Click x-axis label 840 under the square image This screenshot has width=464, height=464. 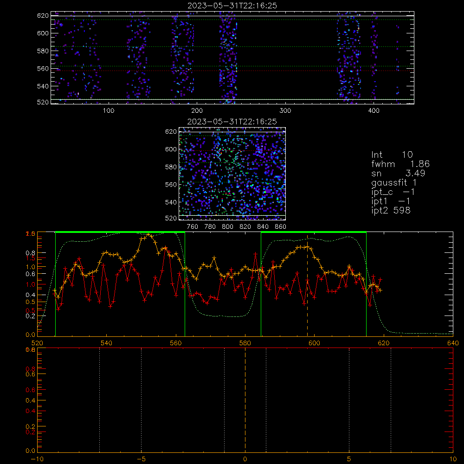[263, 227]
